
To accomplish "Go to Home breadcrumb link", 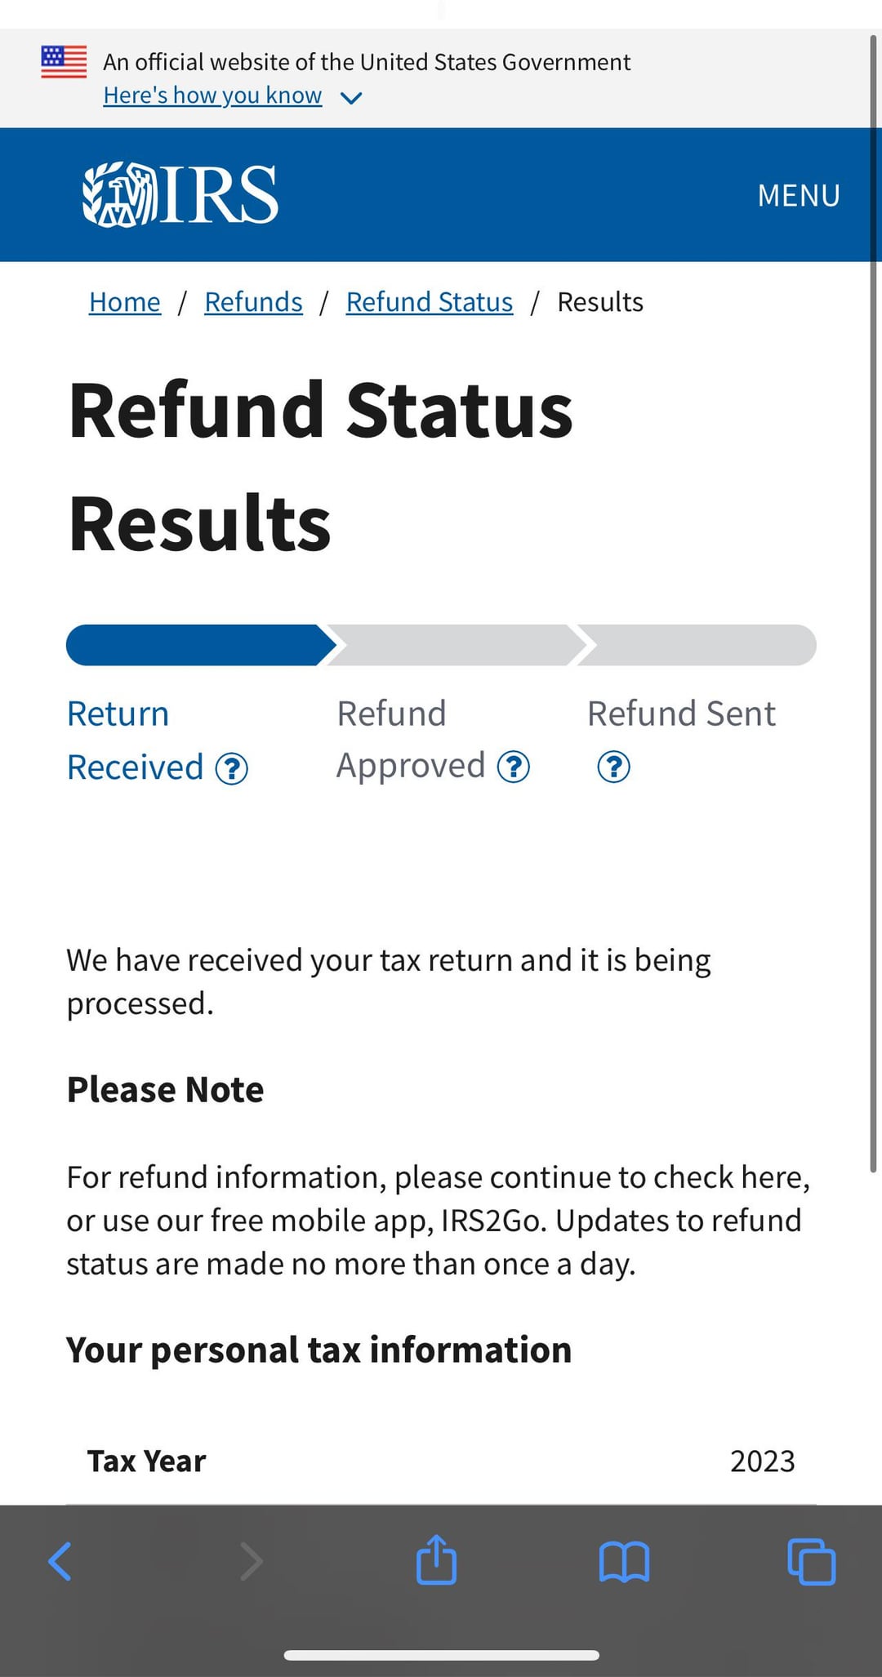I will click(x=124, y=302).
